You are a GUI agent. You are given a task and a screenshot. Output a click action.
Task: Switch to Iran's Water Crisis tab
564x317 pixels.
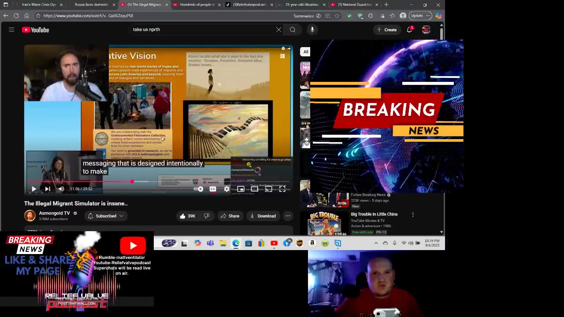coord(39,5)
